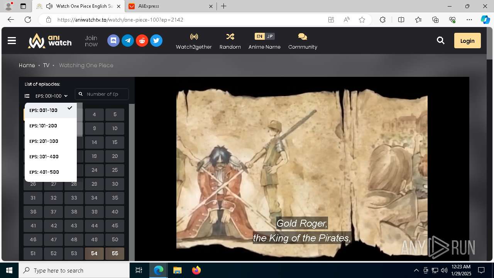494x278 pixels.
Task: Open the Community page
Action: [x=303, y=41]
